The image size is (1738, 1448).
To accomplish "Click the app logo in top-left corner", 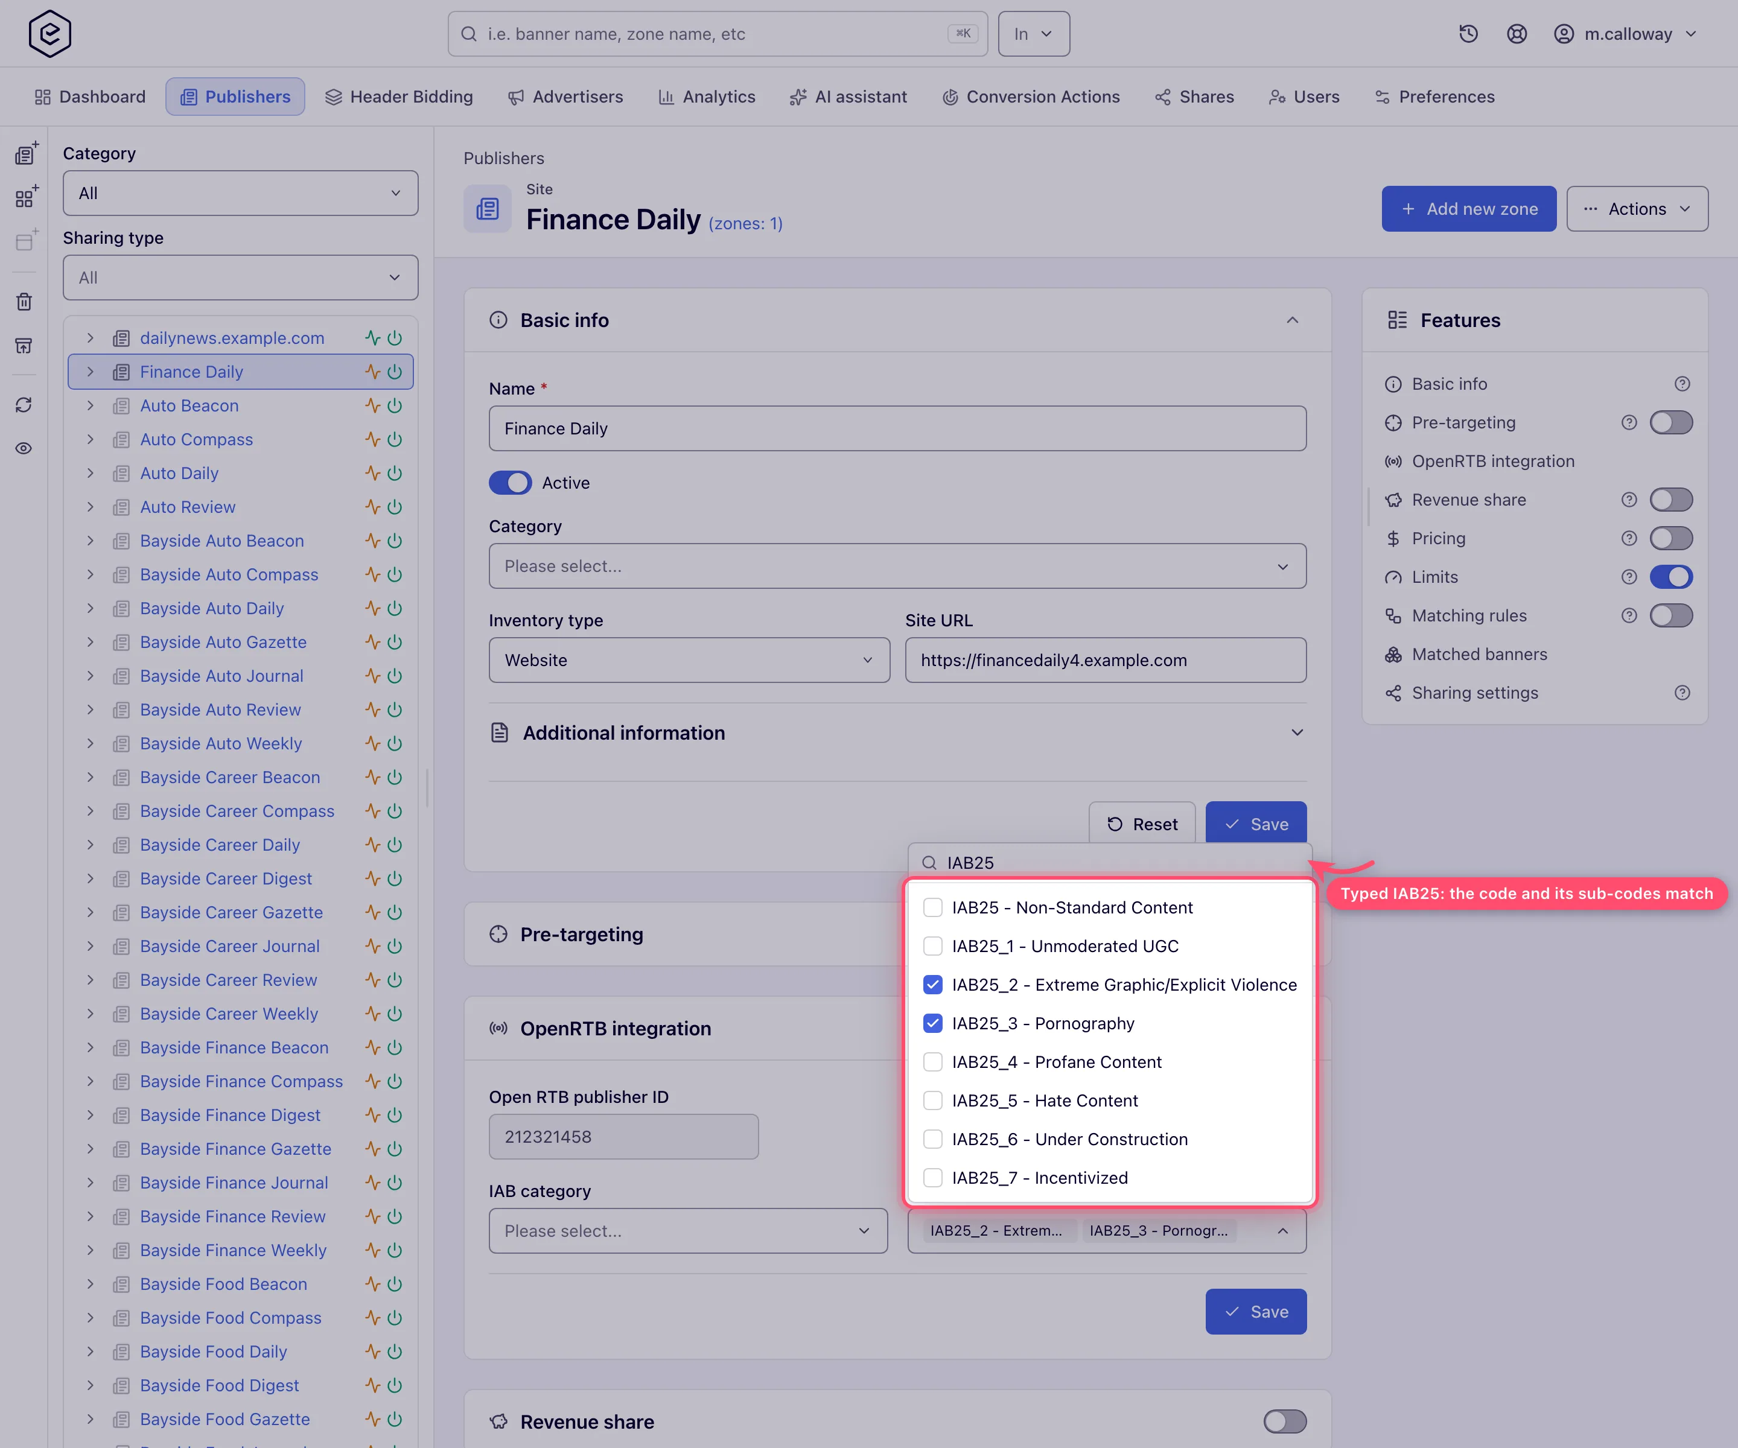I will [49, 34].
